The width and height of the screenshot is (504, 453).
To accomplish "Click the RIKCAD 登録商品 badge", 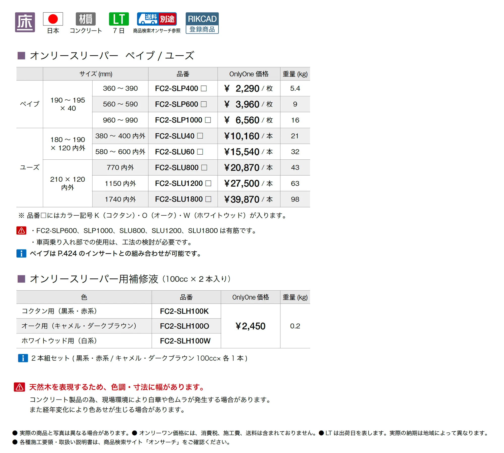I will [202, 23].
